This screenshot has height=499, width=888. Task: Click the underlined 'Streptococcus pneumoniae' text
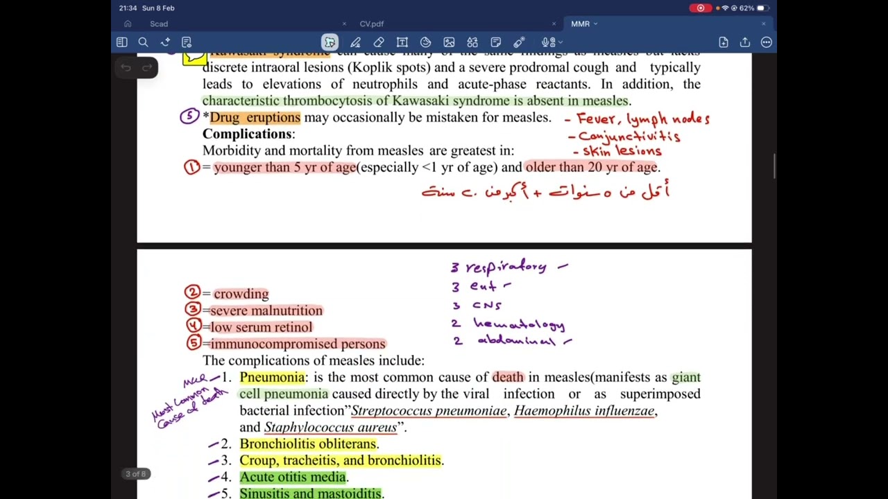click(429, 410)
